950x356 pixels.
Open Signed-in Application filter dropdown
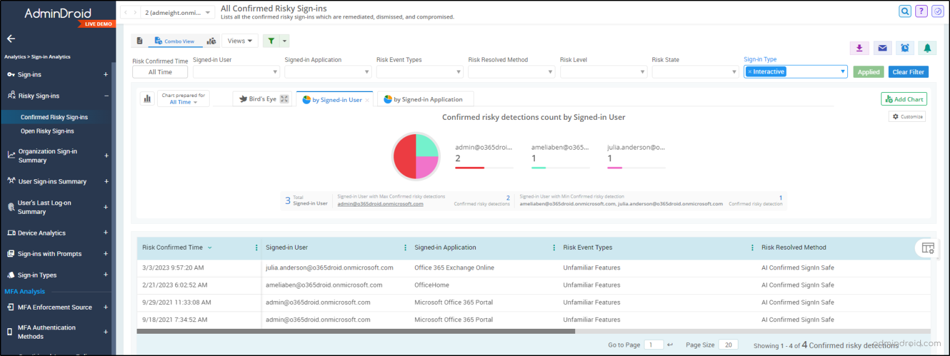tap(328, 72)
